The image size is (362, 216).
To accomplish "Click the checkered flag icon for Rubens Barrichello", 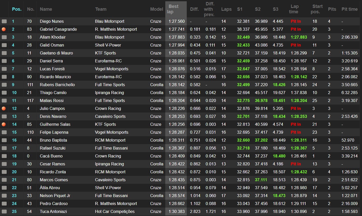I will pyautogui.click(x=4, y=85).
